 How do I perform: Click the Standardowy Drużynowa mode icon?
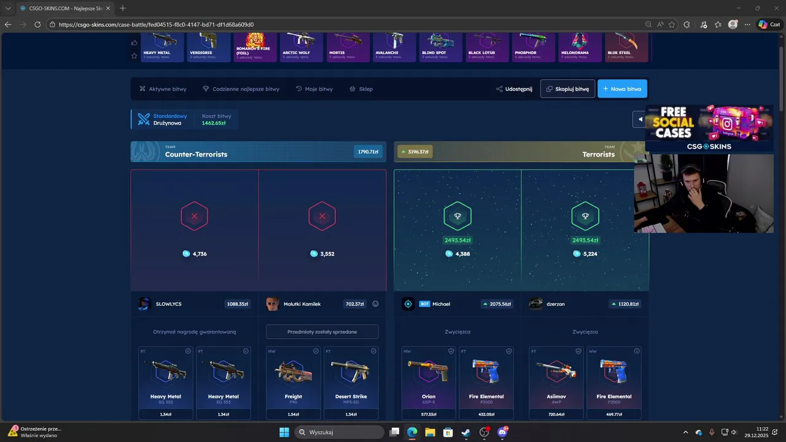(144, 119)
